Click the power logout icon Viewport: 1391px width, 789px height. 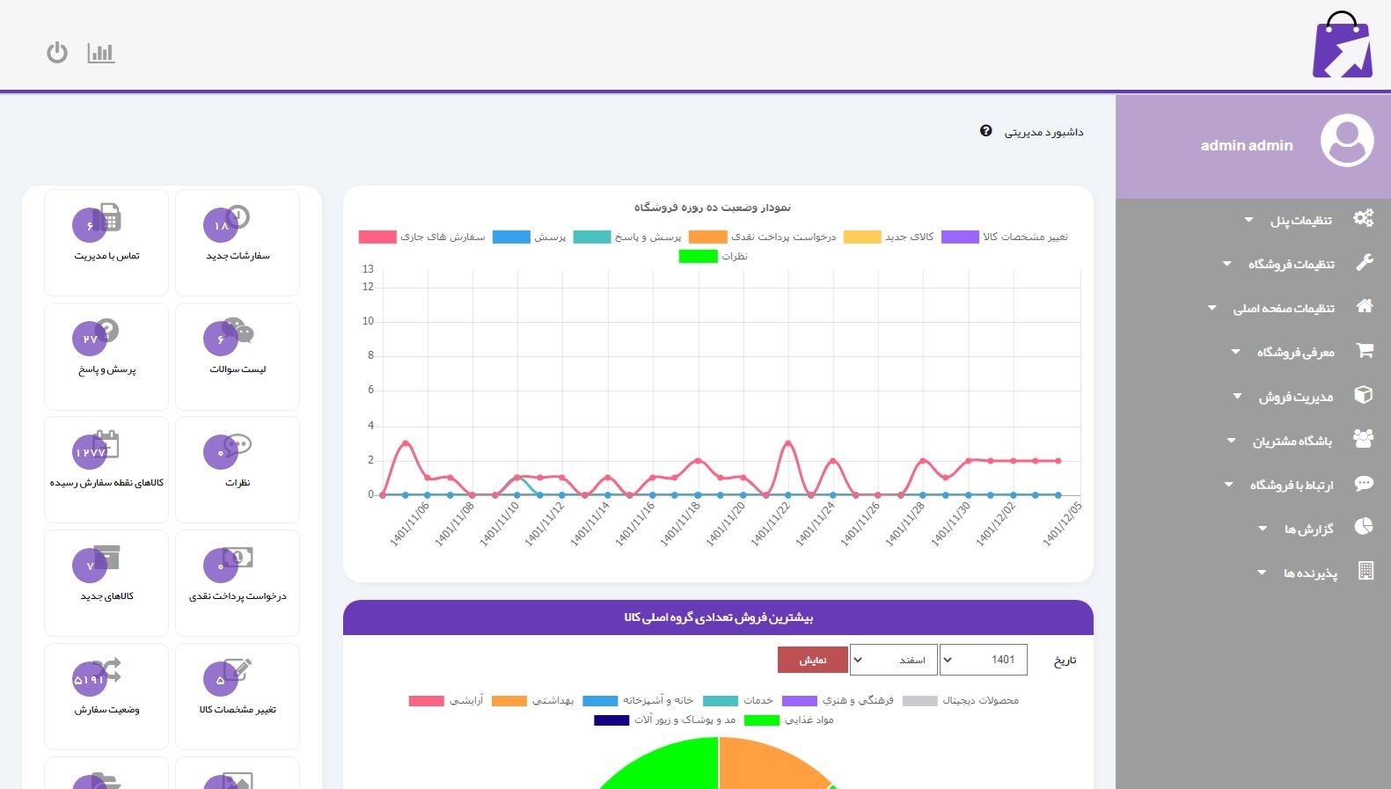click(57, 53)
